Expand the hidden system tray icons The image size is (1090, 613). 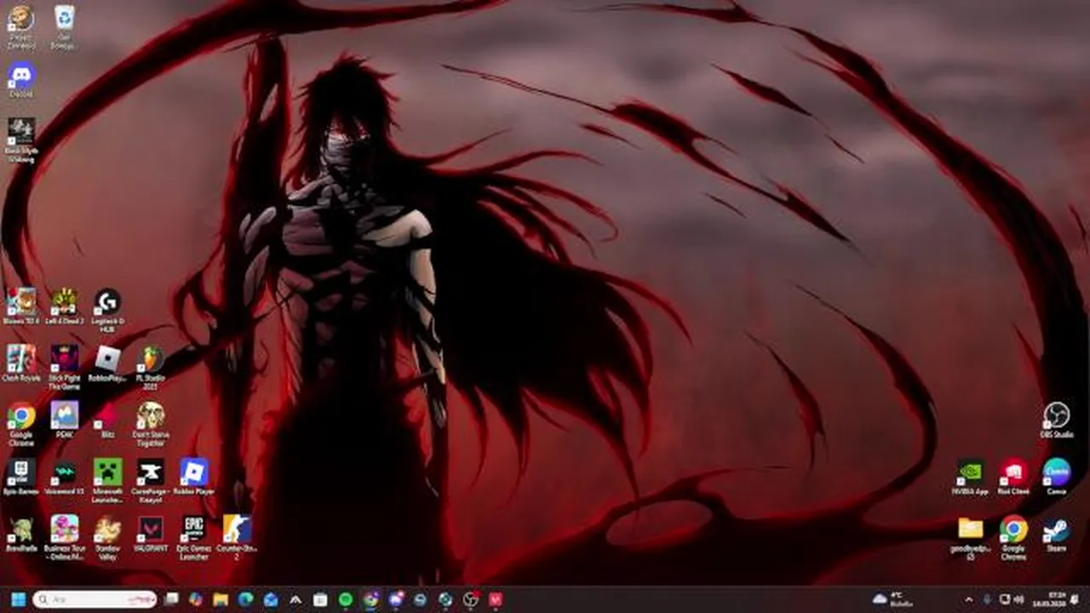[x=968, y=599]
